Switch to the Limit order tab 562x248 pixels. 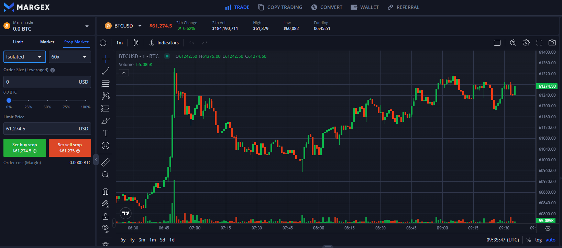point(18,42)
